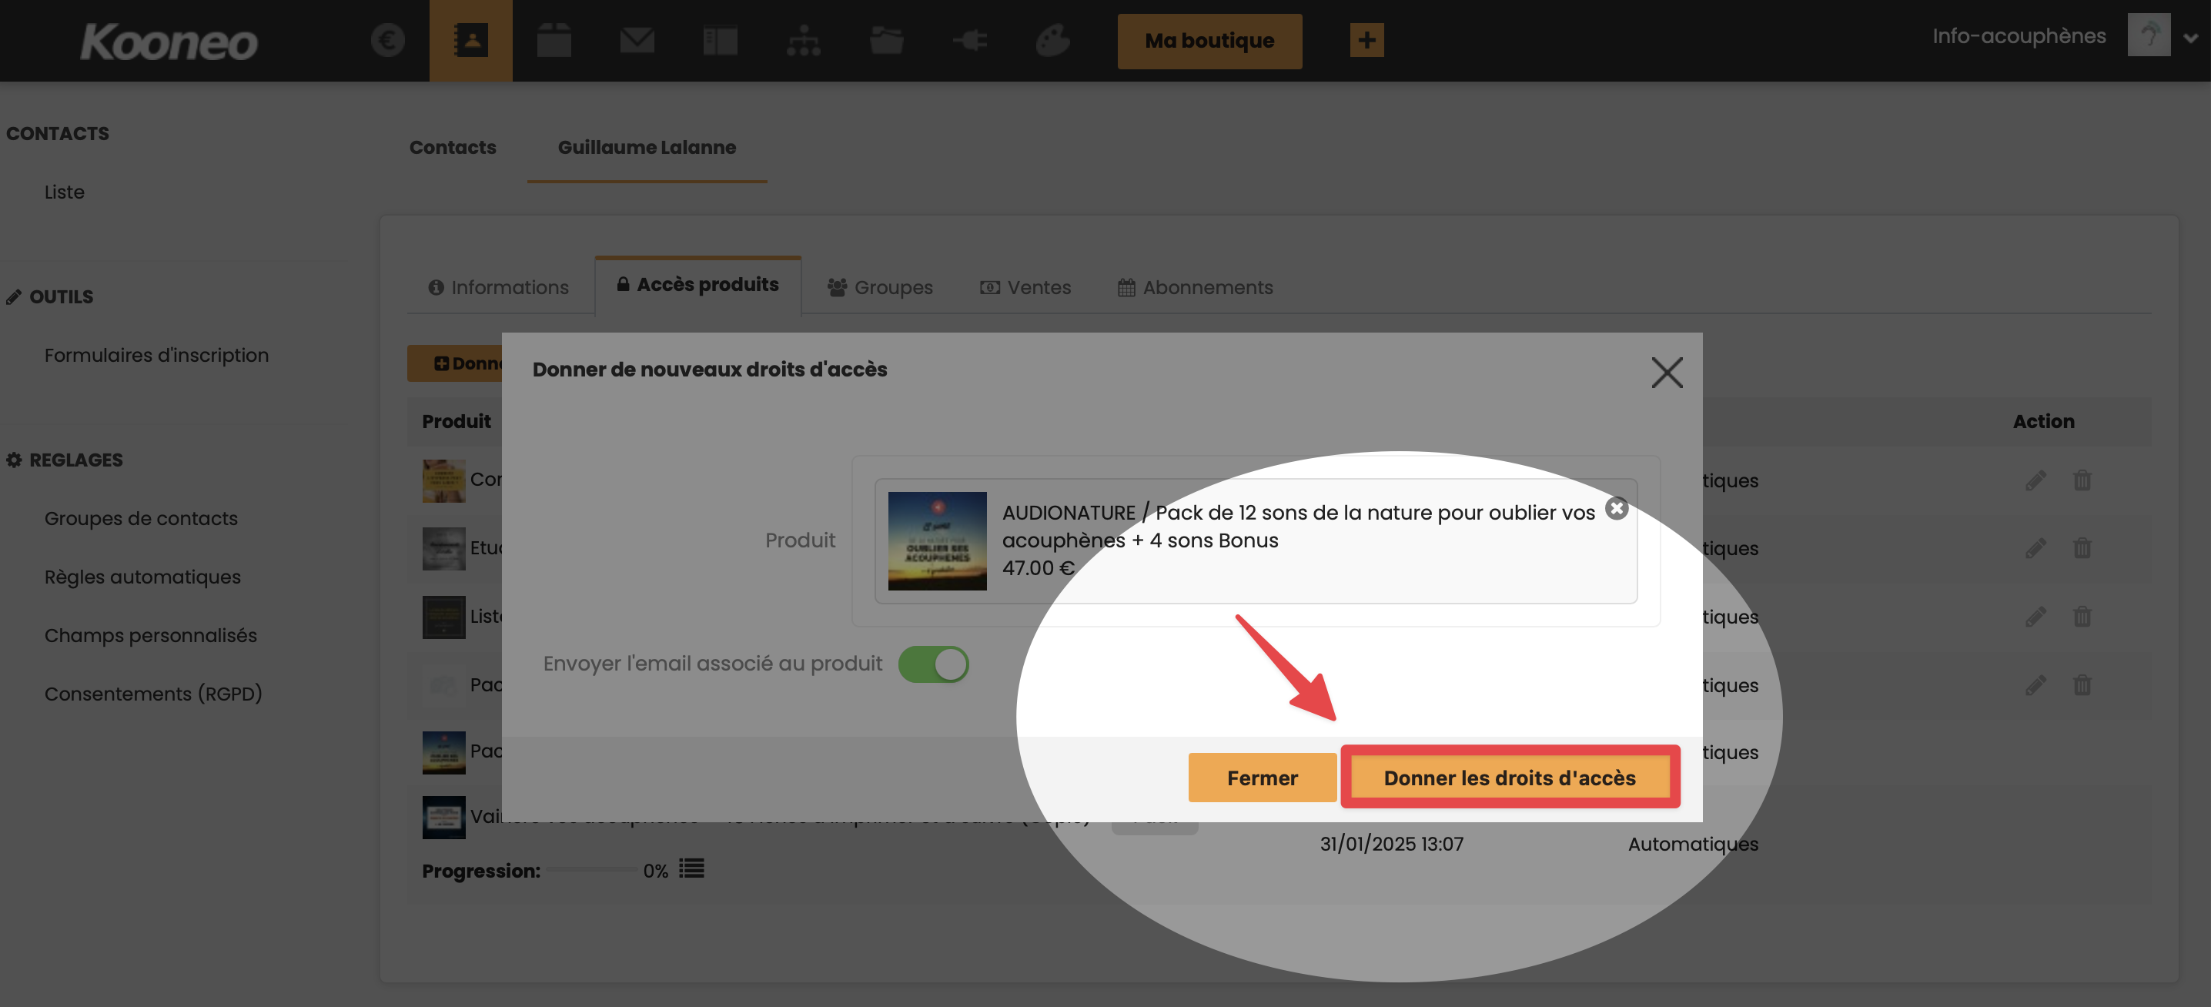This screenshot has width=2211, height=1007.
Task: Delete the fourth product access row
Action: tap(2082, 685)
